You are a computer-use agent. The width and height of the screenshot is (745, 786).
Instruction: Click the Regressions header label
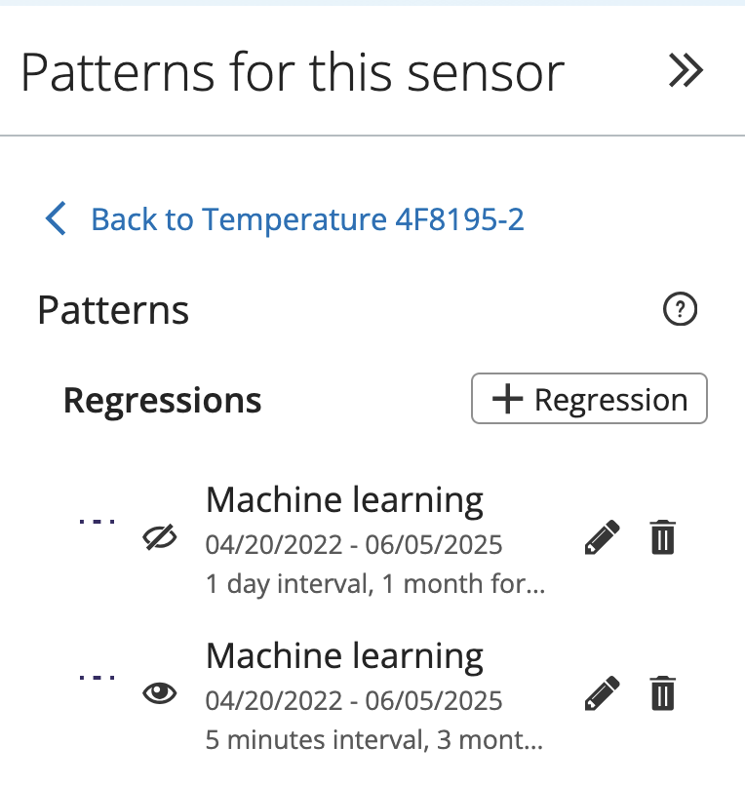[x=162, y=400]
